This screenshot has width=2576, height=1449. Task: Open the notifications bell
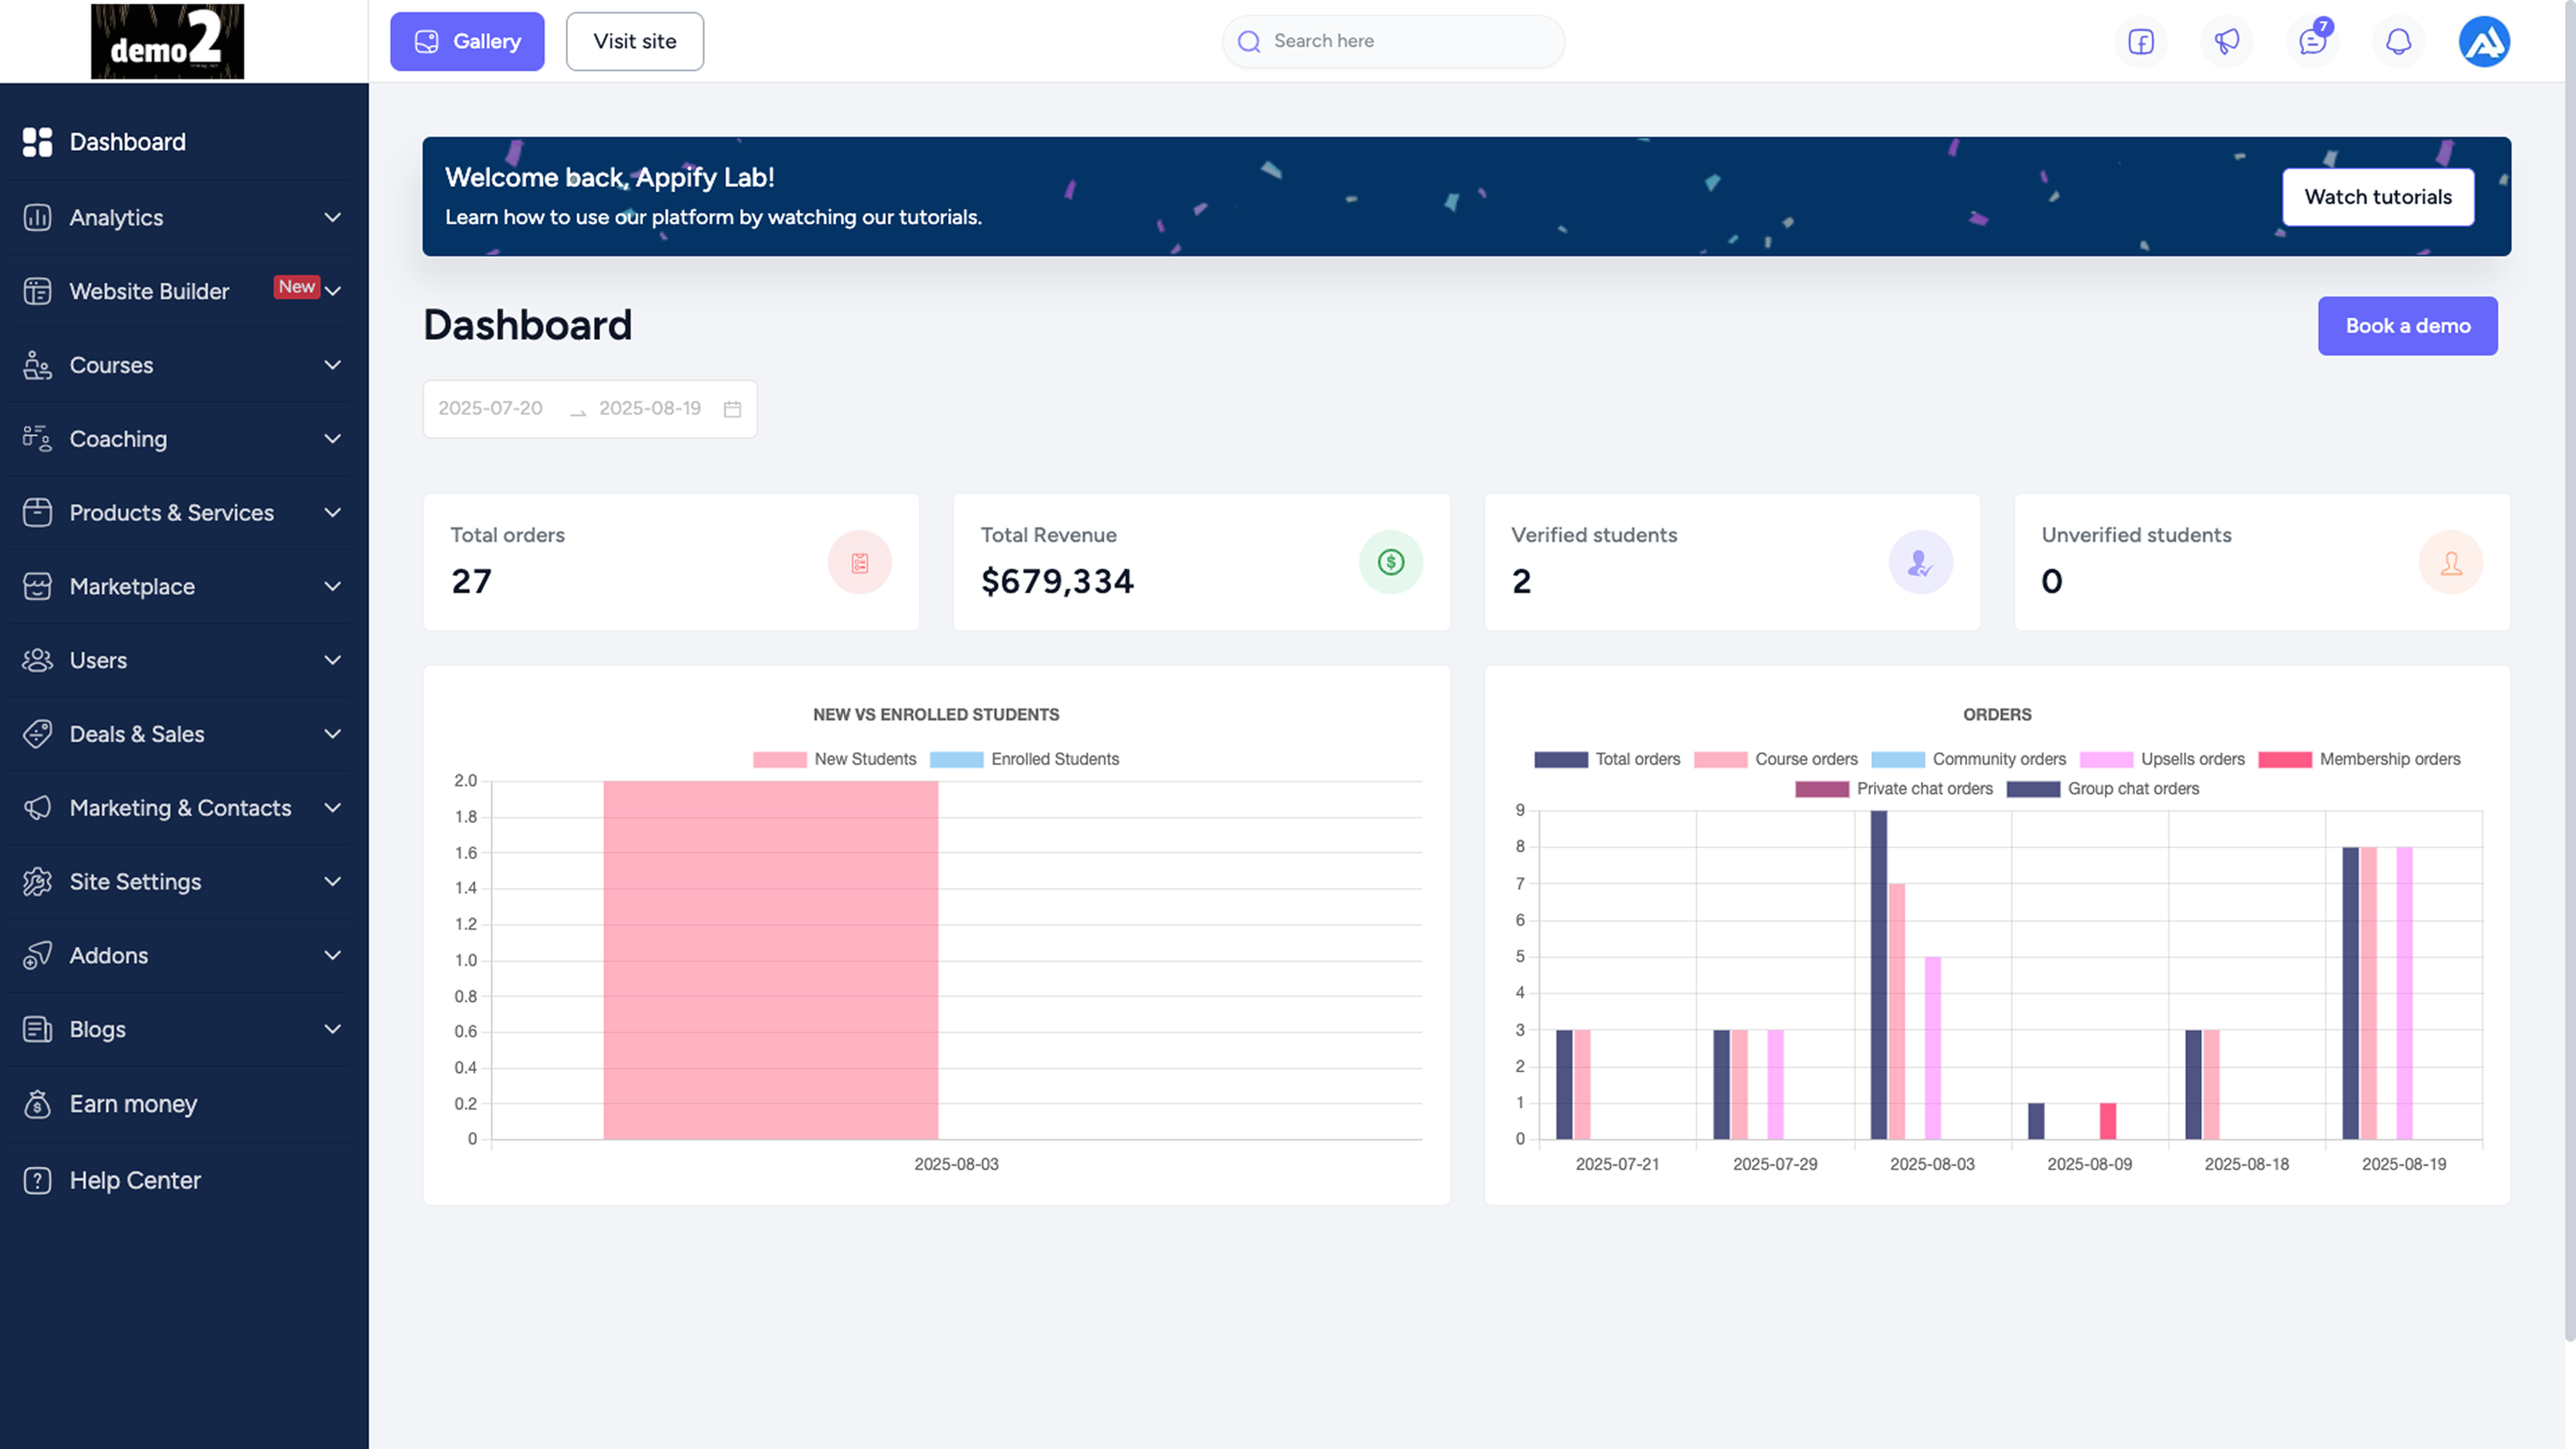pos(2398,42)
